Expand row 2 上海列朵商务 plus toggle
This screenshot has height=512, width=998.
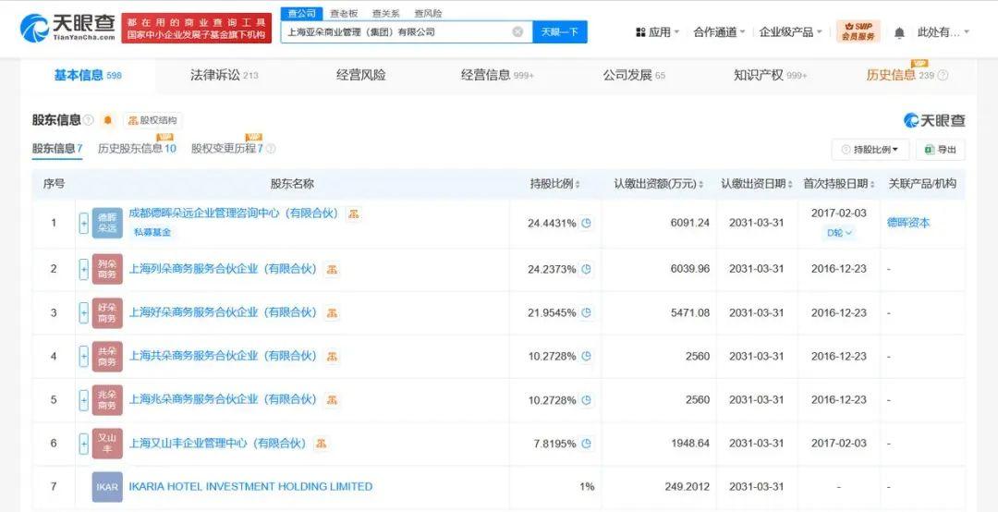pyautogui.click(x=83, y=269)
